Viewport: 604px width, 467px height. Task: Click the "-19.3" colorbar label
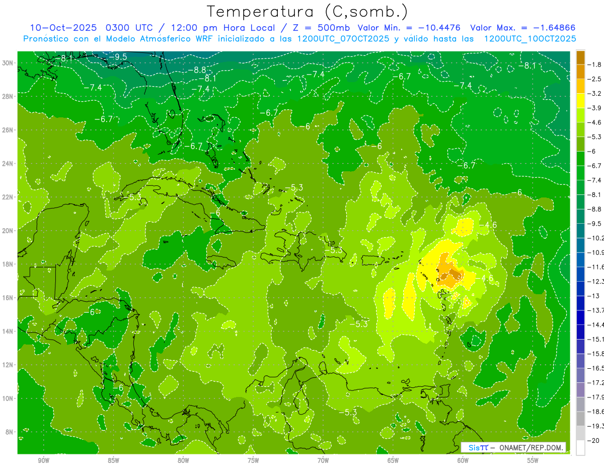click(596, 426)
